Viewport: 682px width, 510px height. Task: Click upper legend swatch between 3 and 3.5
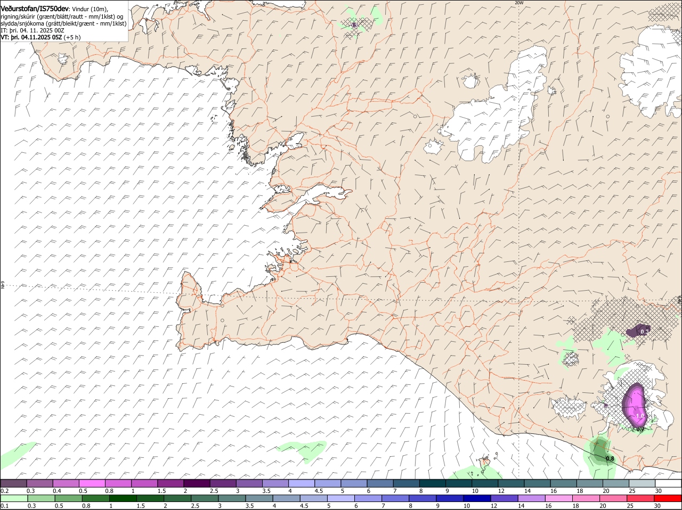coord(249,483)
